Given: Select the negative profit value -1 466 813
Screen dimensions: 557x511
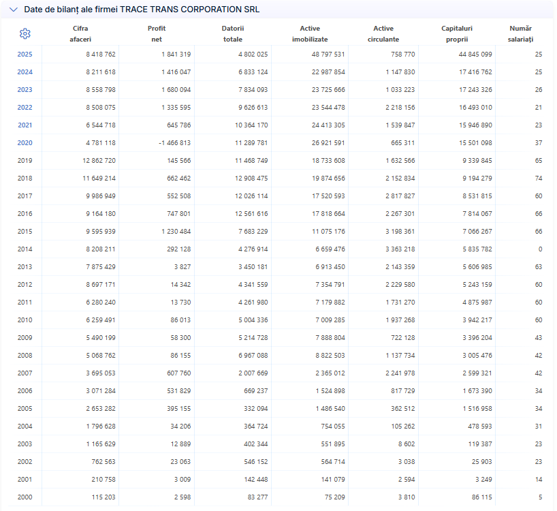Looking at the screenshot, I should pos(174,143).
